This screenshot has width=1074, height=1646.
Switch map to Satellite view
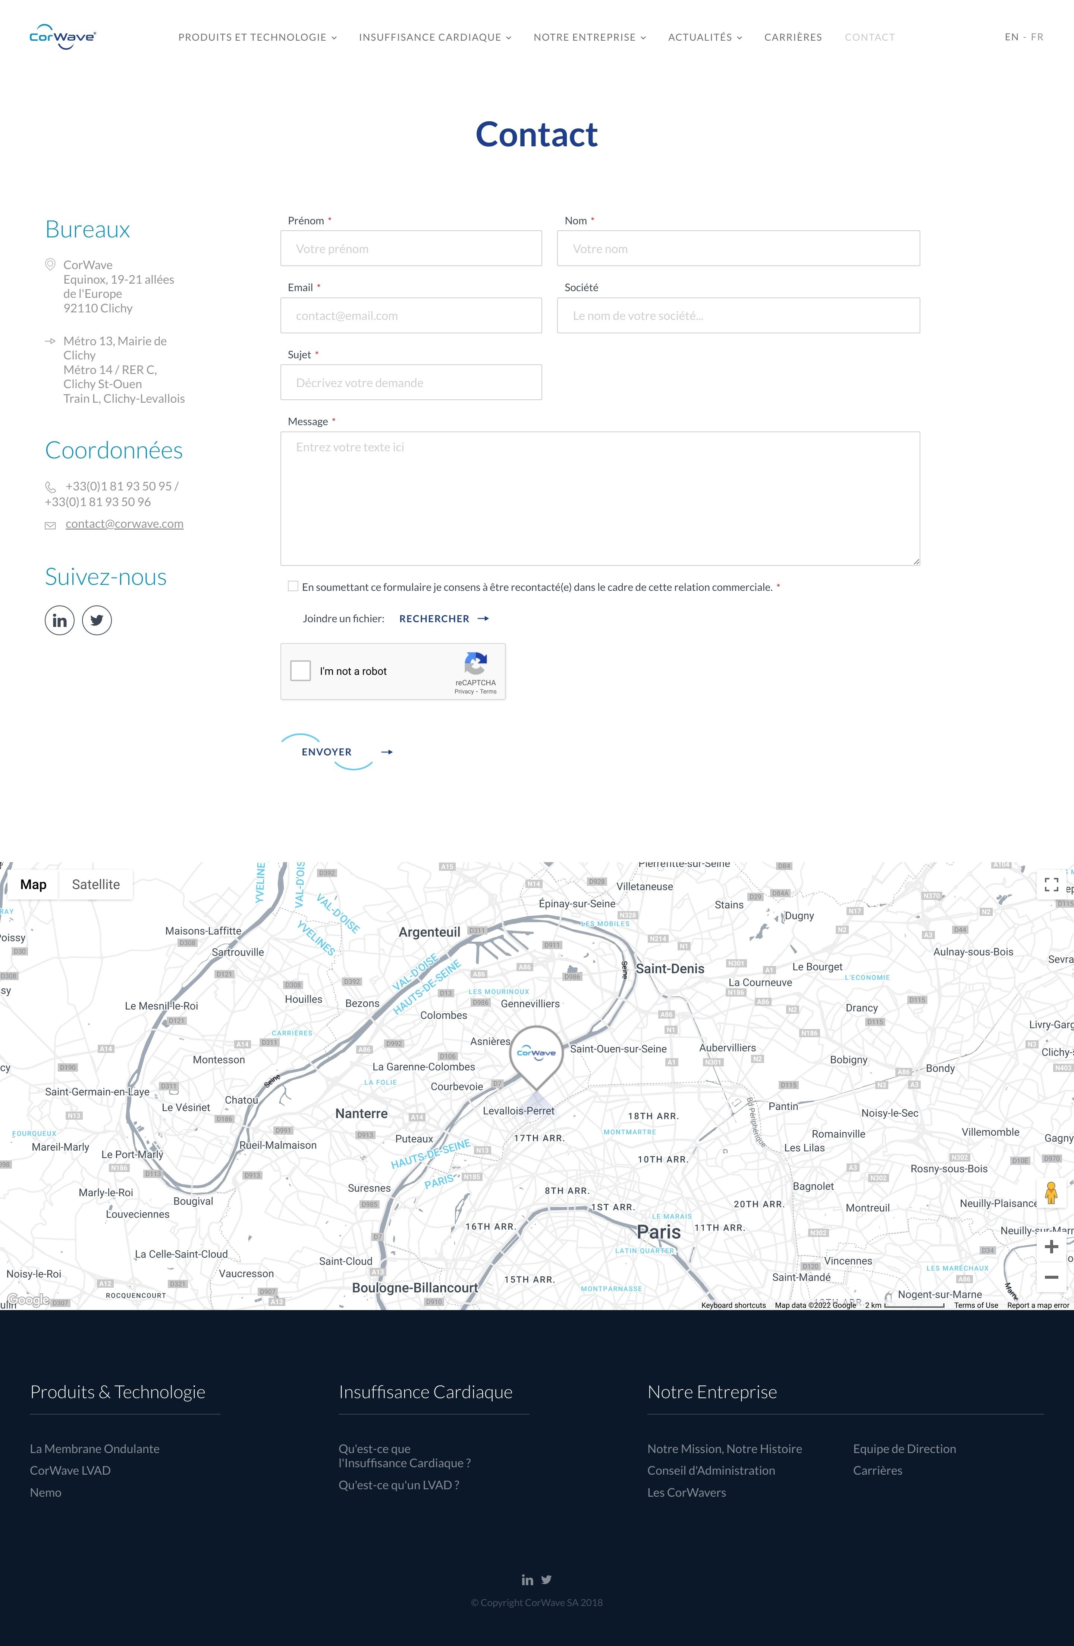click(95, 885)
